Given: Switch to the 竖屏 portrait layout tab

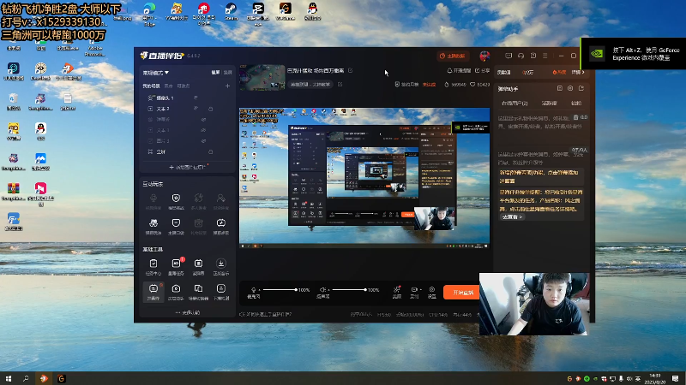Looking at the screenshot, I should point(227,73).
